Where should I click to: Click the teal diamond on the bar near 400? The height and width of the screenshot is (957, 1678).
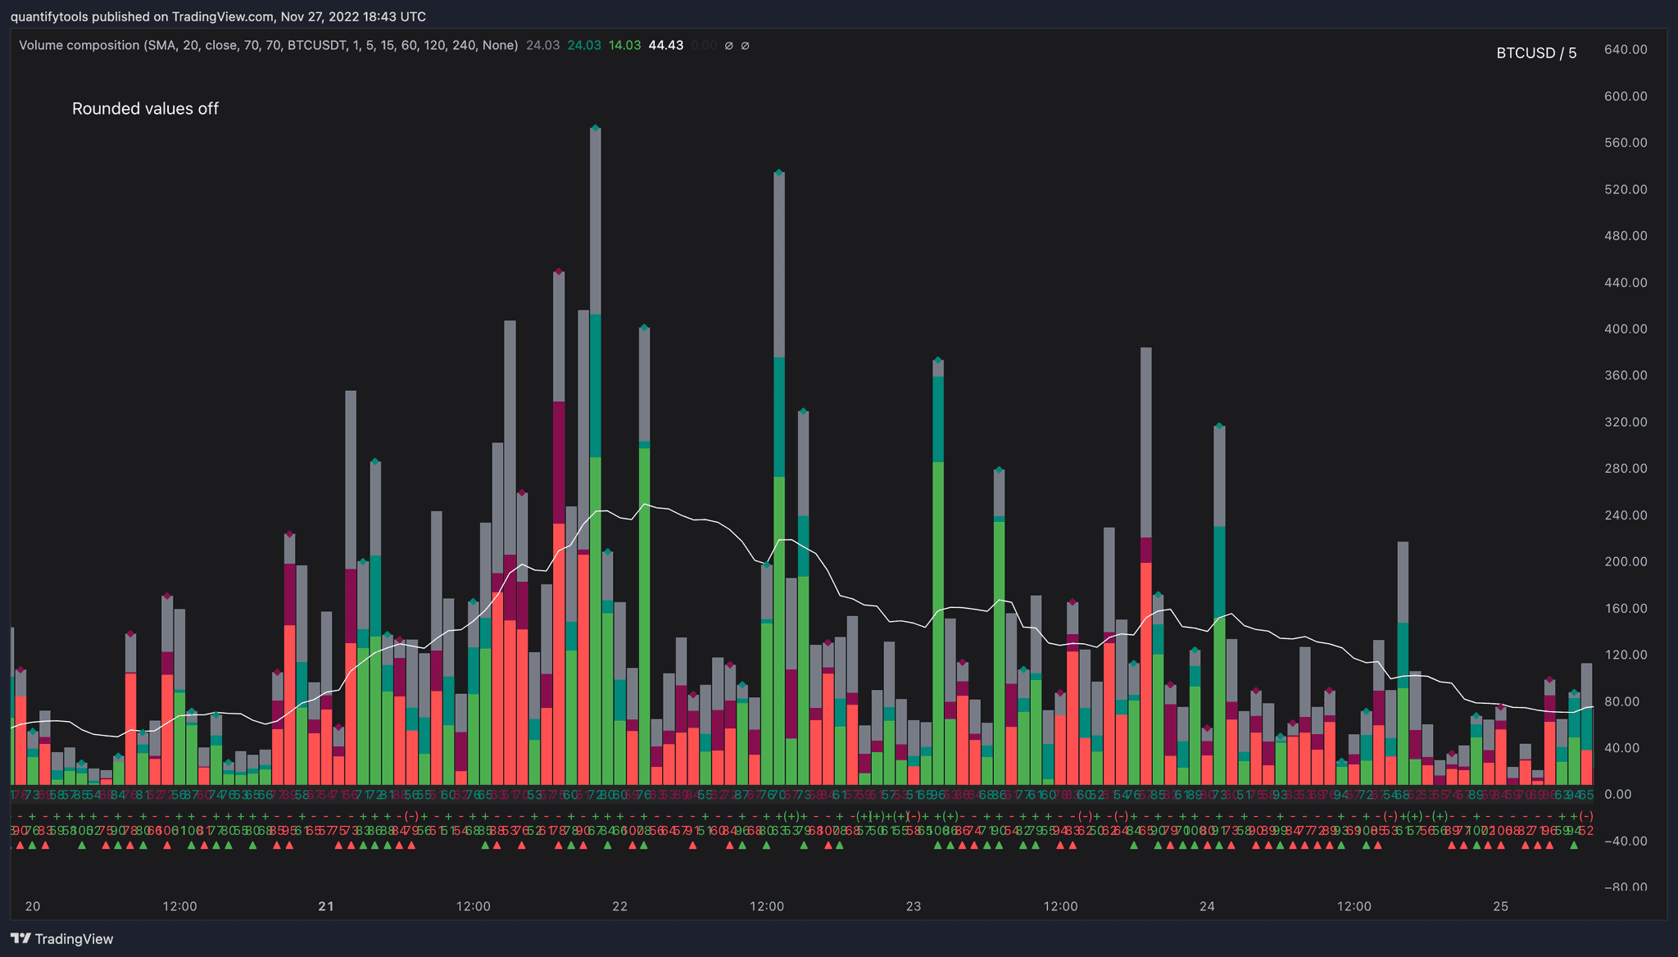(x=644, y=327)
